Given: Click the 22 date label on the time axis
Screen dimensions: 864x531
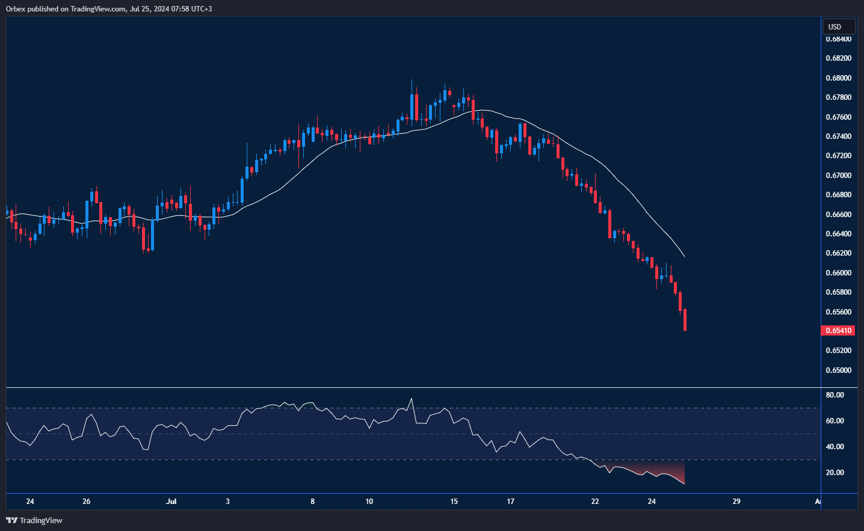Looking at the screenshot, I should click(595, 501).
